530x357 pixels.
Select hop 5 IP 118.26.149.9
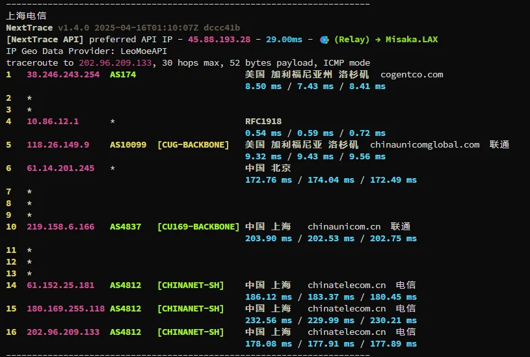point(58,145)
